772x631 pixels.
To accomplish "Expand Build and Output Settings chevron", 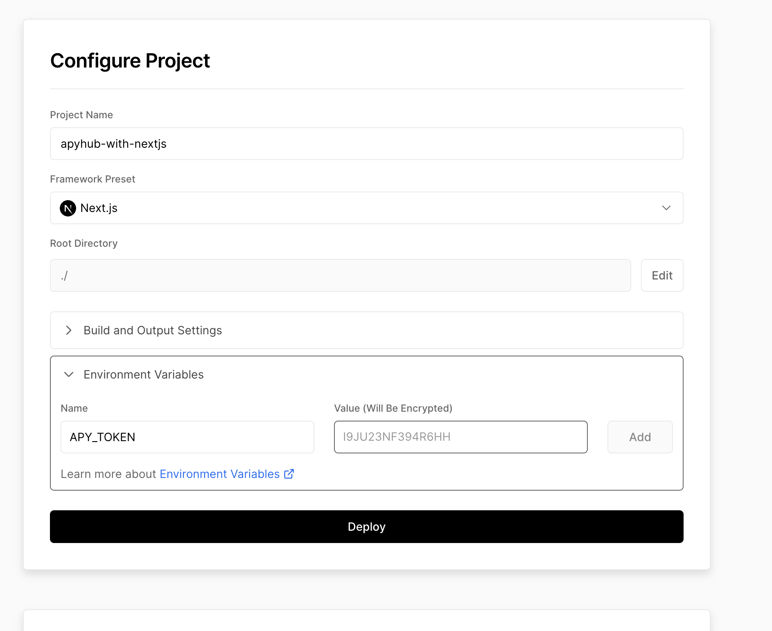I will point(69,330).
